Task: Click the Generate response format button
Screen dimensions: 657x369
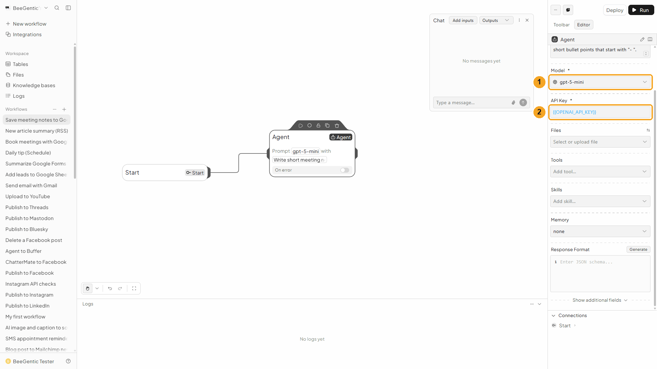Action: click(x=638, y=249)
